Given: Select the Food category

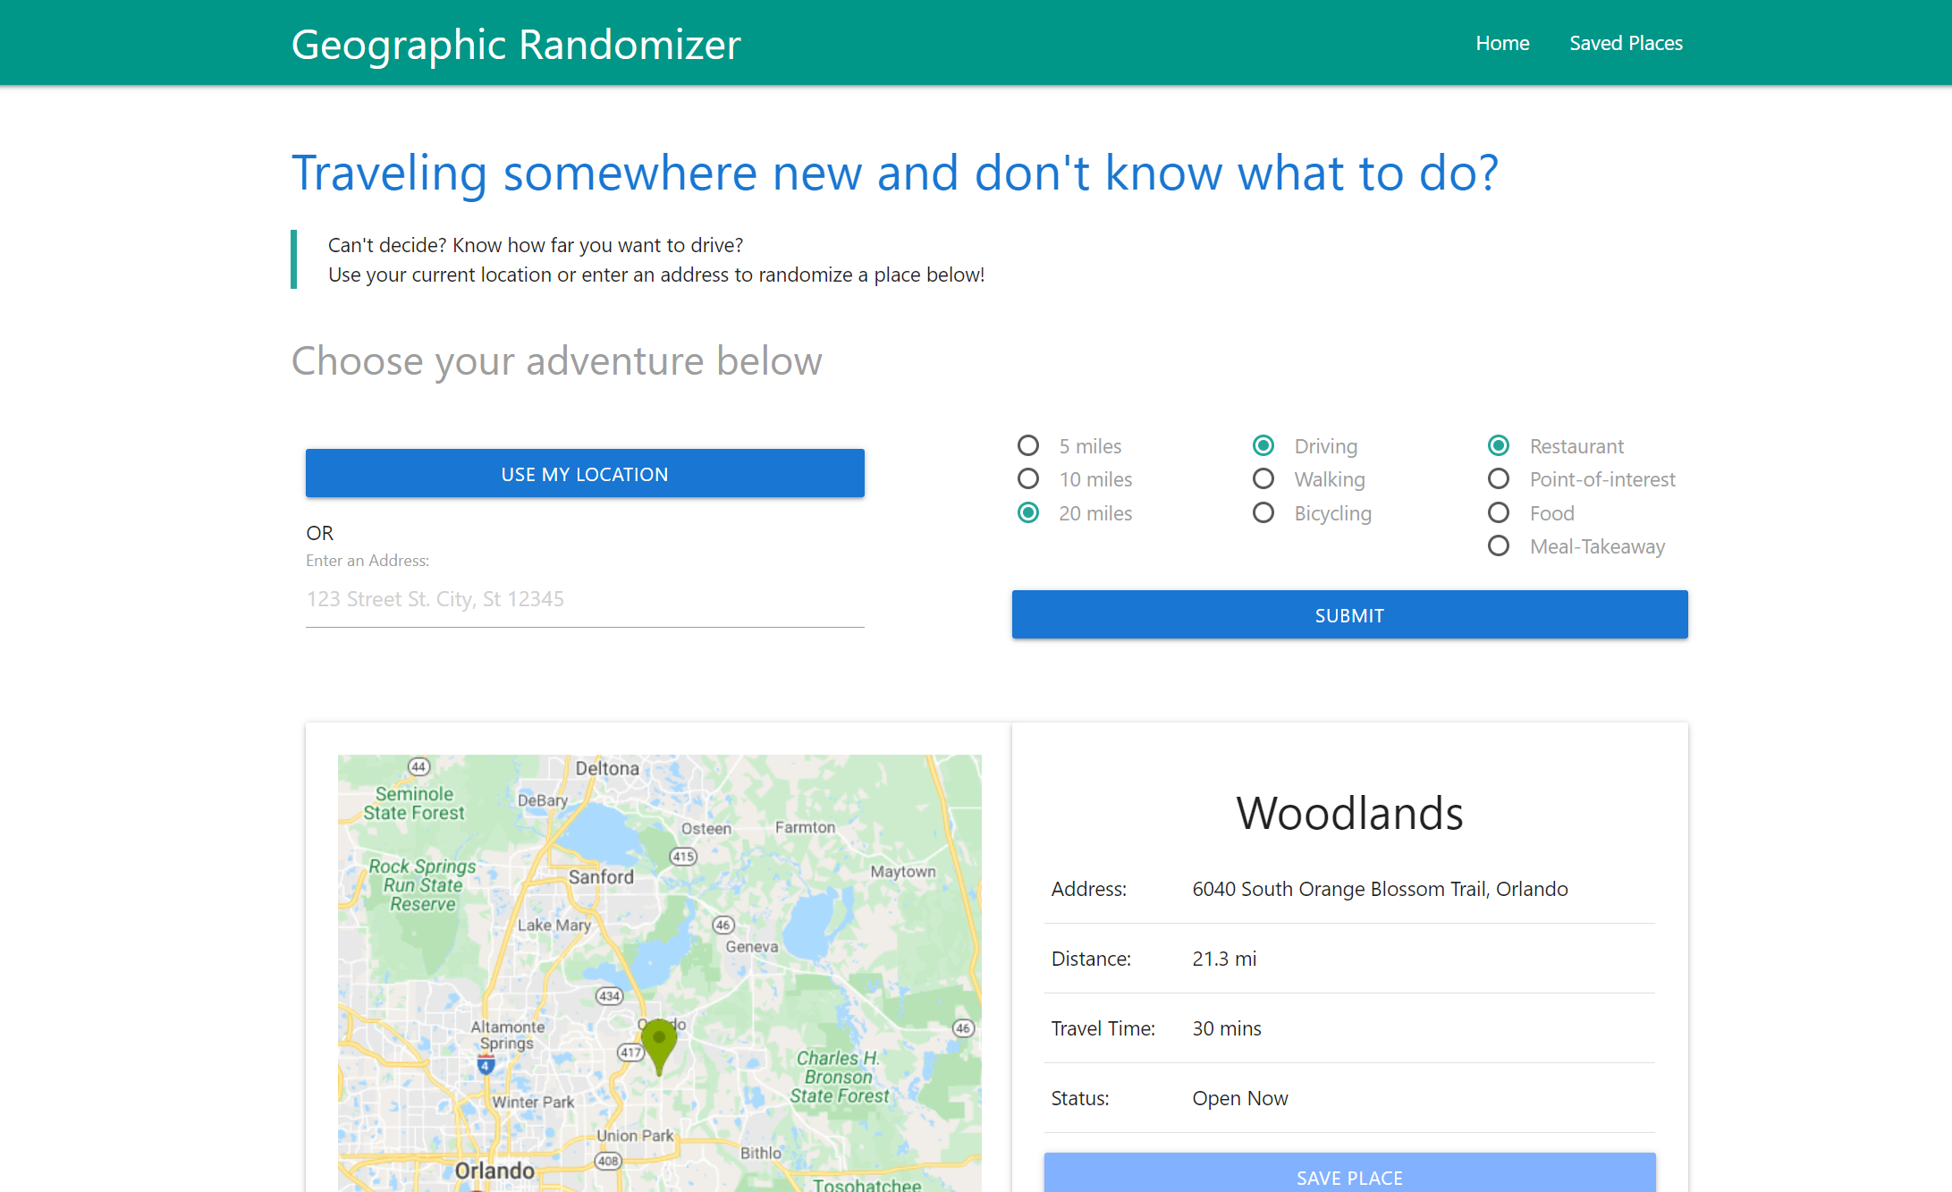Looking at the screenshot, I should pyautogui.click(x=1499, y=512).
